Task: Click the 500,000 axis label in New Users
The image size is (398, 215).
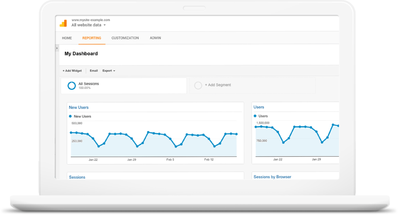Action: tap(77, 123)
